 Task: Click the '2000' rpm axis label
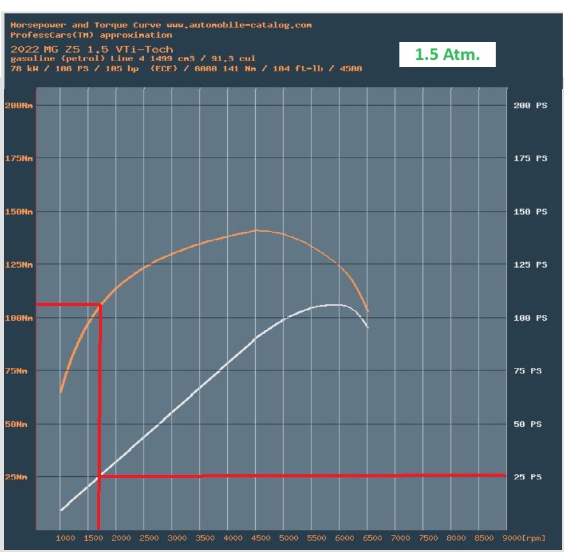(x=121, y=539)
